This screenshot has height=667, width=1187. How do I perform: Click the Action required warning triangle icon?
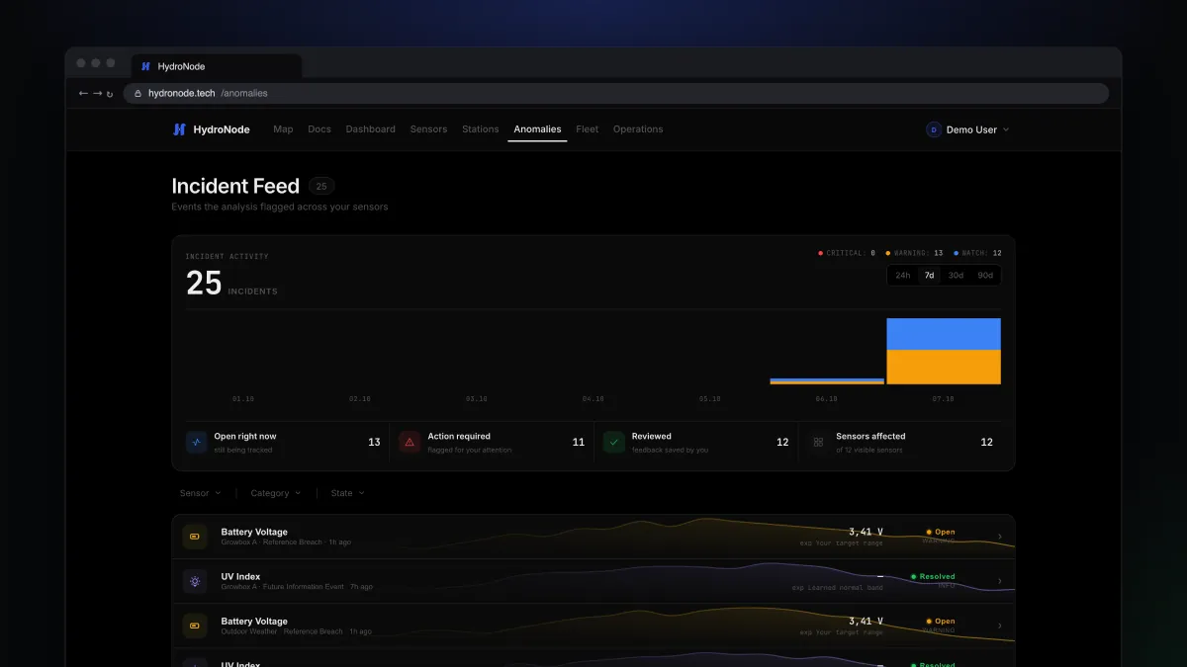coord(410,442)
